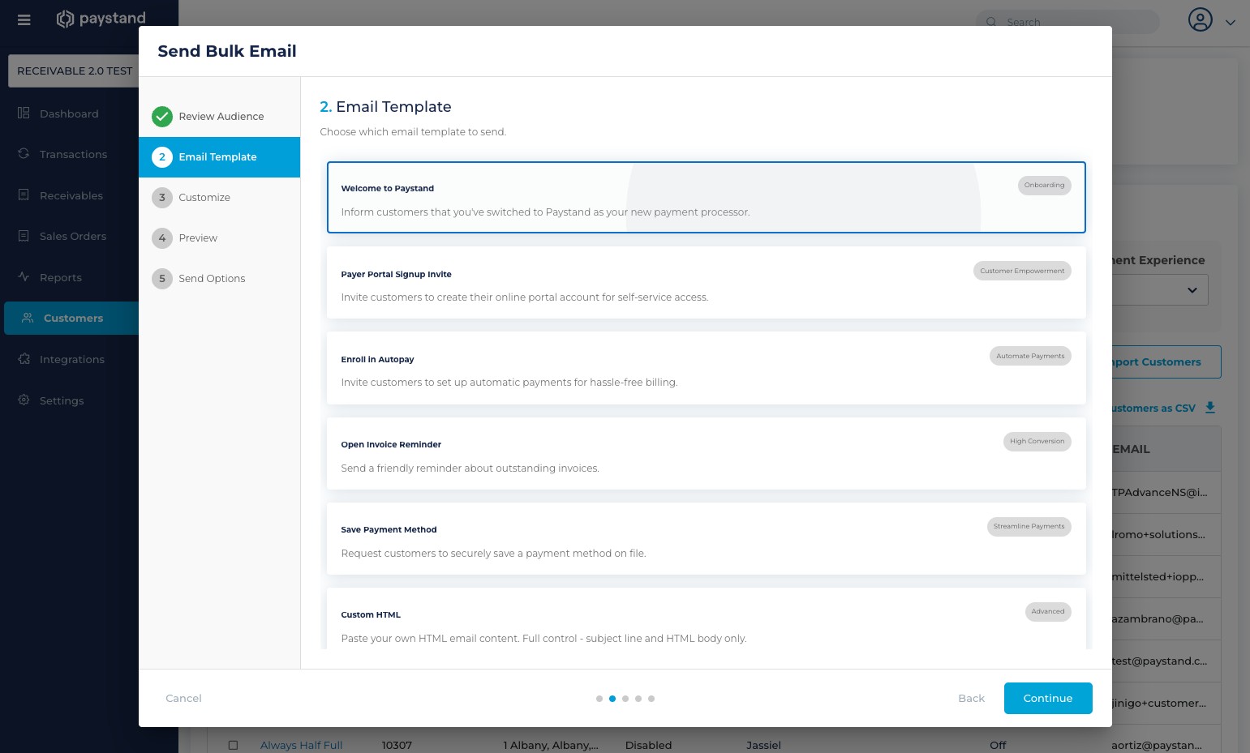Click the EMAIL column header
The width and height of the screenshot is (1250, 753).
1132,449
